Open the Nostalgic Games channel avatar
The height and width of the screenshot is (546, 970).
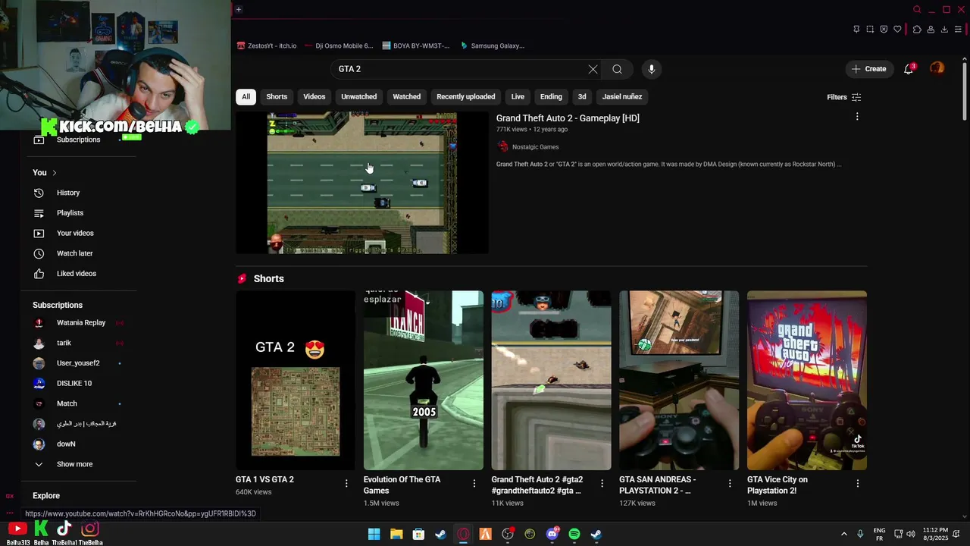502,147
